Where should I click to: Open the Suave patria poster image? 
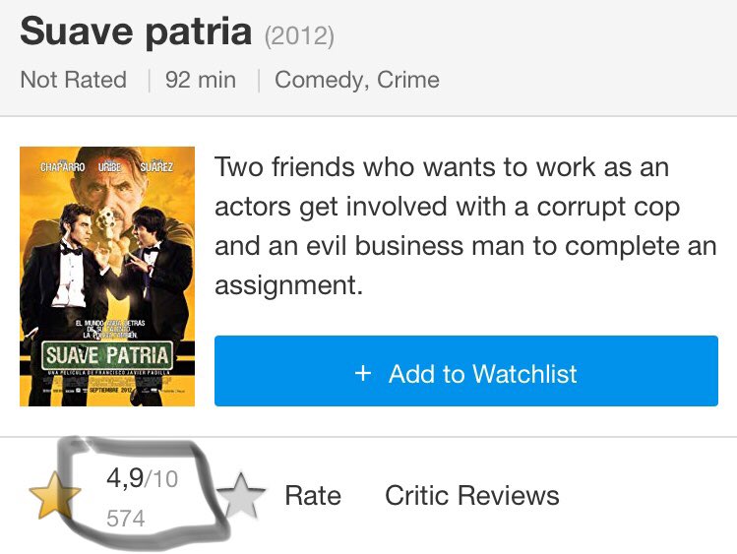click(107, 277)
